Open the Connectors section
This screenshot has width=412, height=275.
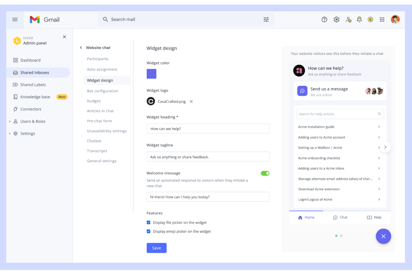coord(31,109)
